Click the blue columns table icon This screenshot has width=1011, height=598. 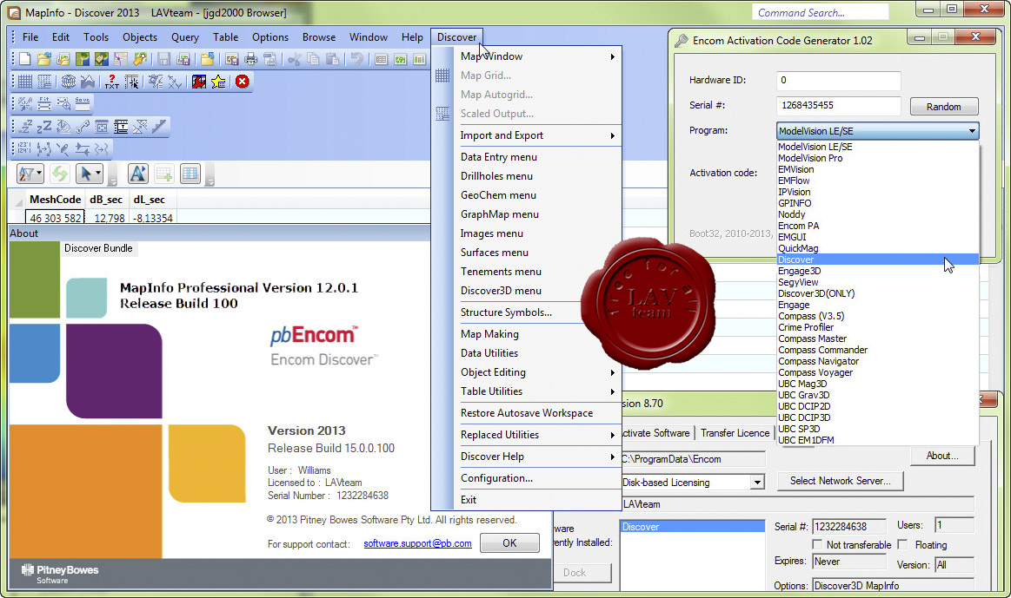coord(190,174)
